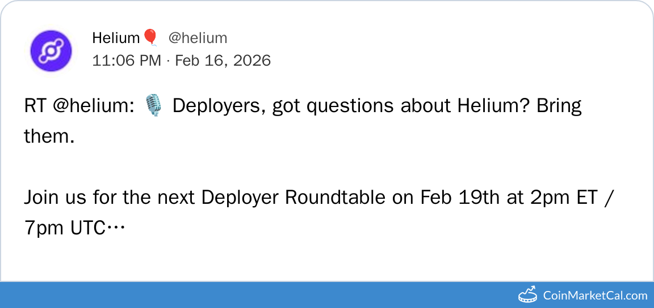
Task: Click the red balloon emoji beside Helium
Action: 150,37
